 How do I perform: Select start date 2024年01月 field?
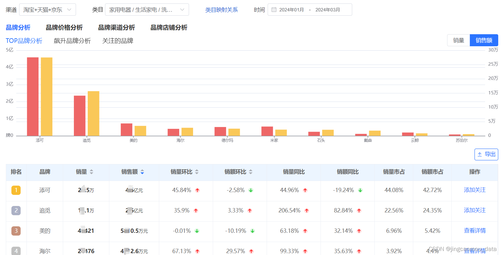click(291, 10)
